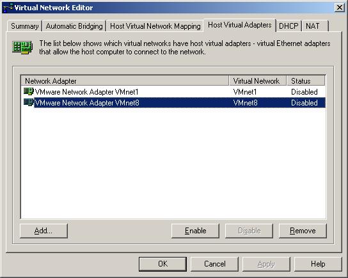Click the grayed-out Disable button
Viewport: 348px width, 278px height.
tap(249, 231)
